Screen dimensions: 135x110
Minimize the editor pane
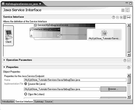[x=127, y=3]
